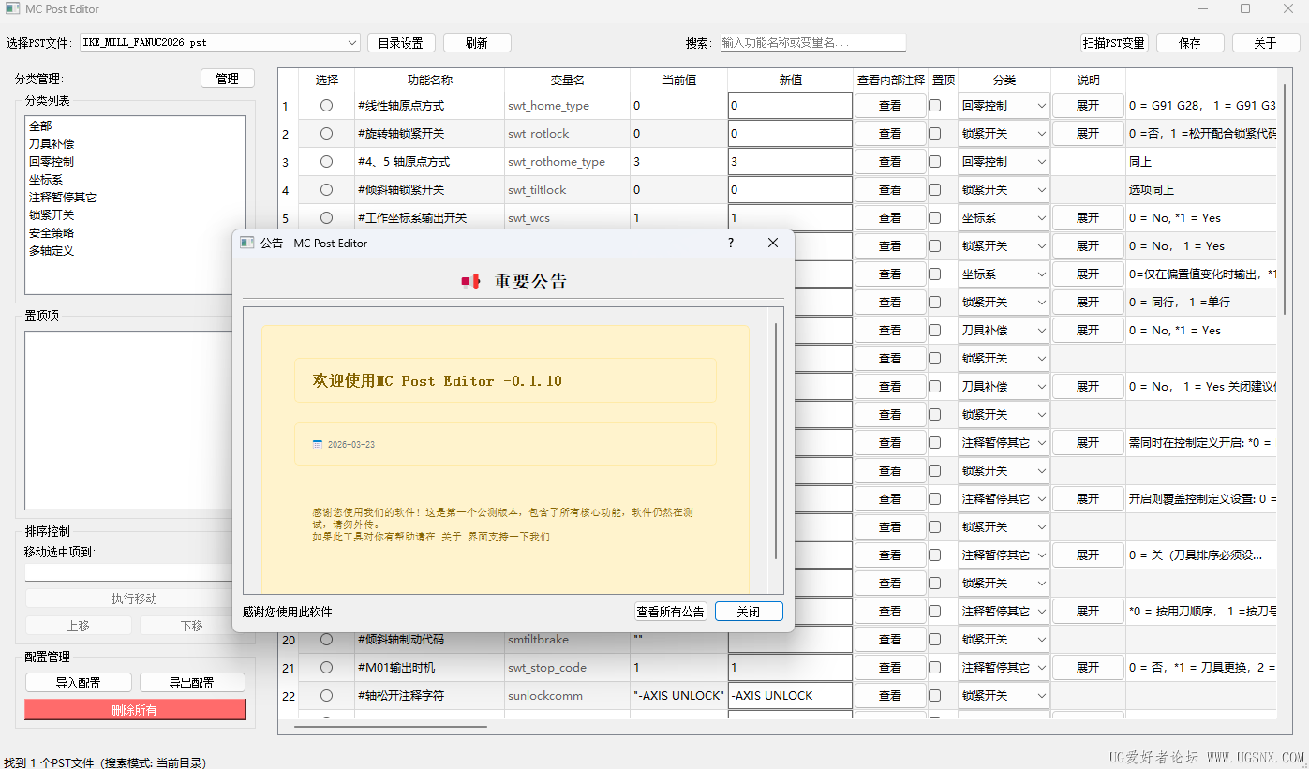Open the PST file selection dropdown

pos(351,42)
